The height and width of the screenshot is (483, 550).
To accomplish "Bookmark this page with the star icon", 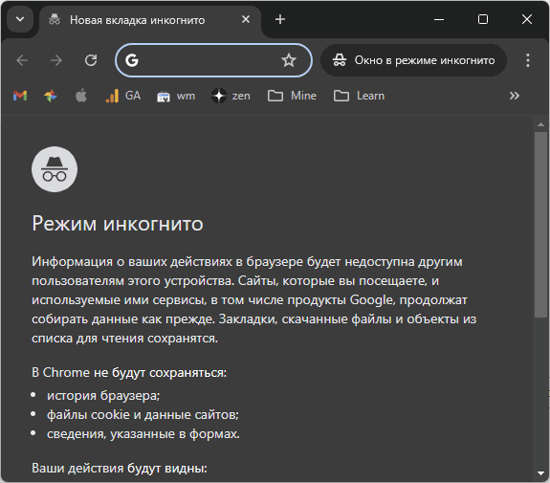I will pyautogui.click(x=289, y=60).
